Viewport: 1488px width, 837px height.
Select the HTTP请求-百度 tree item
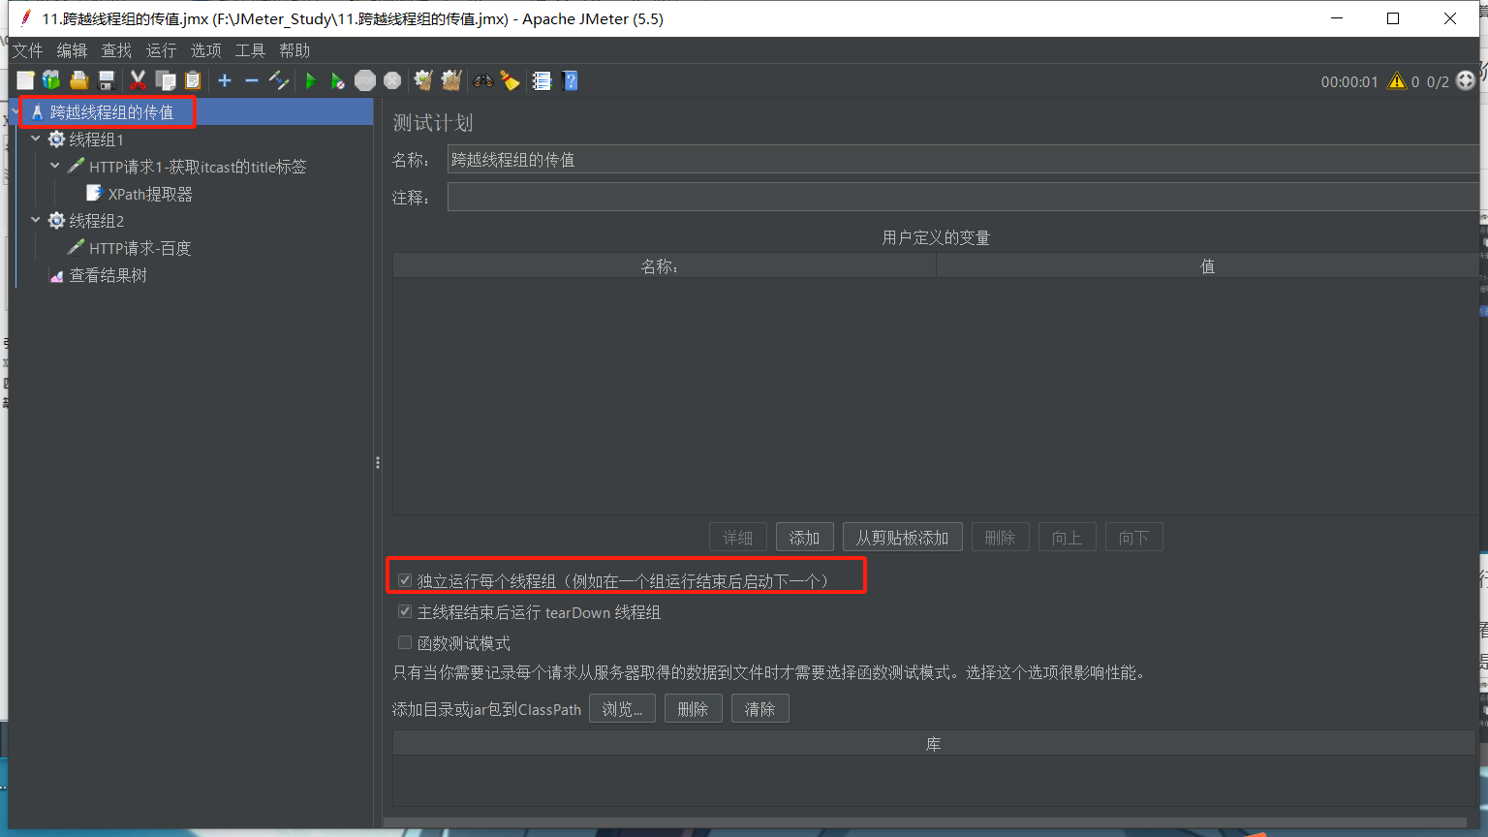tap(140, 248)
